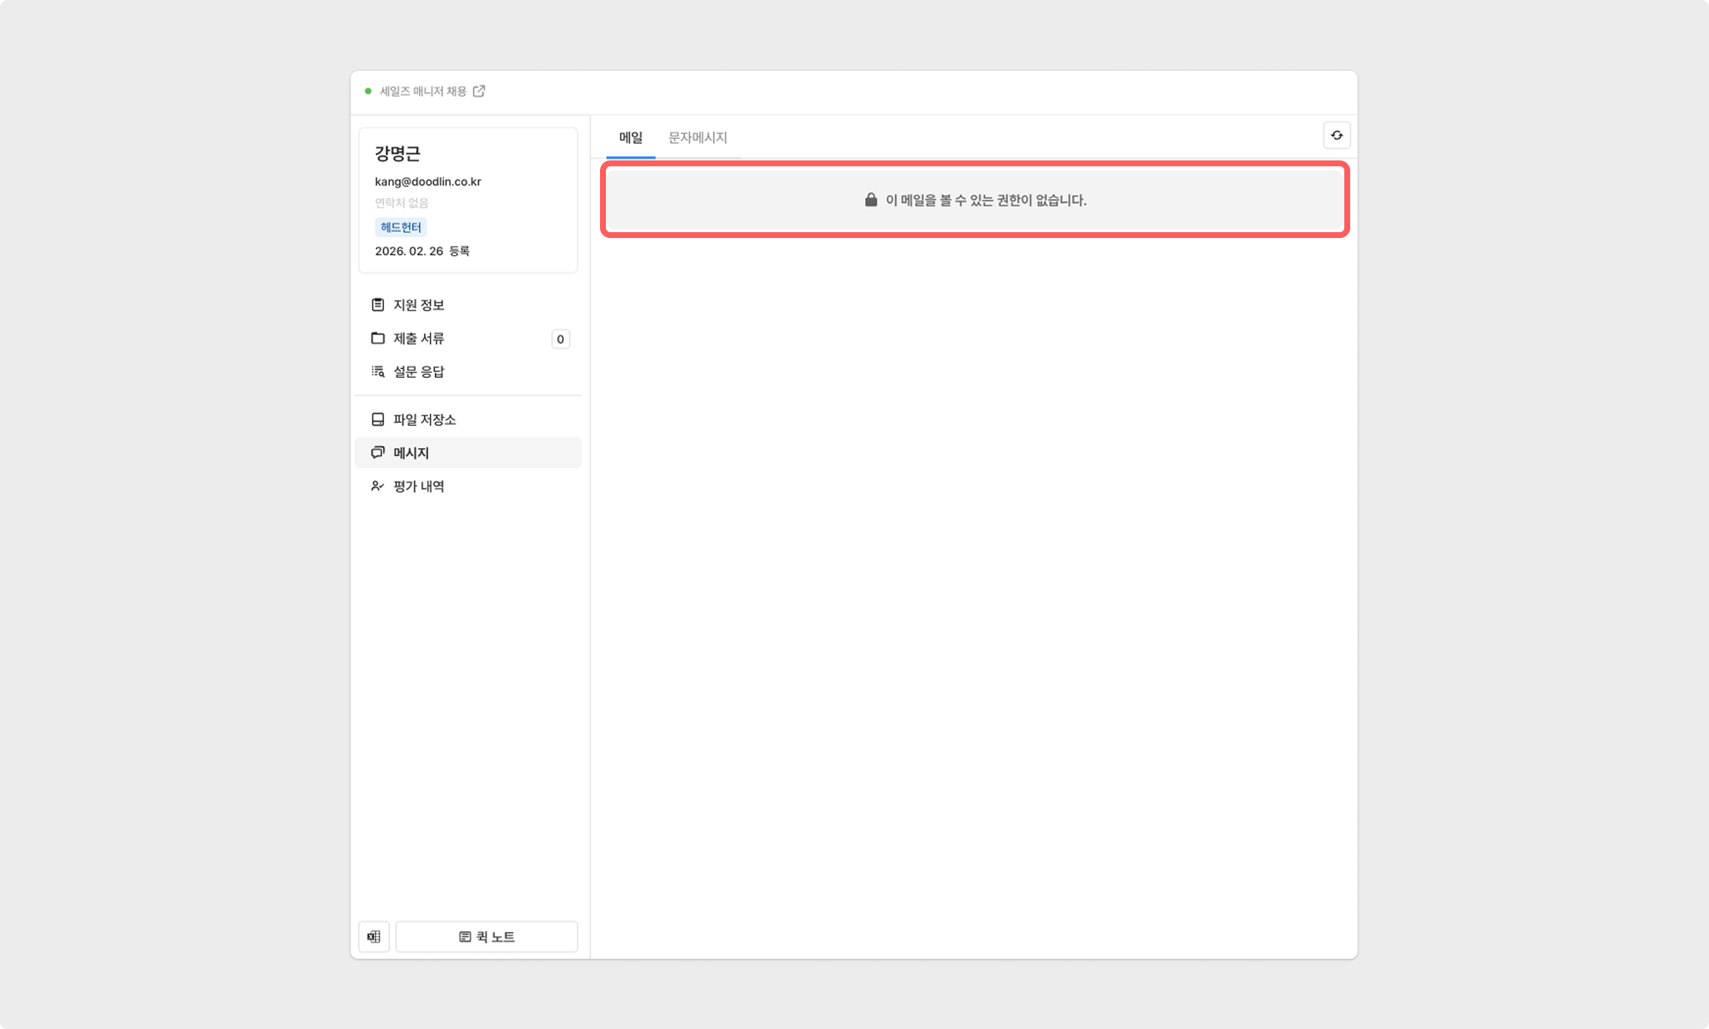1709x1029 pixels.
Task: Click the 제출 서류 folder icon
Action: click(x=378, y=338)
